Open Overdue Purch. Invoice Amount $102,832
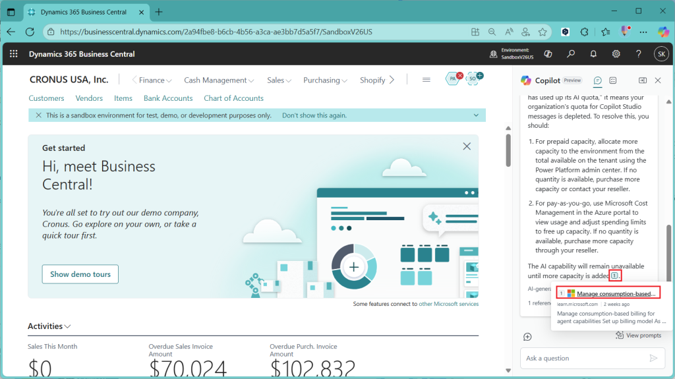 pyautogui.click(x=312, y=361)
